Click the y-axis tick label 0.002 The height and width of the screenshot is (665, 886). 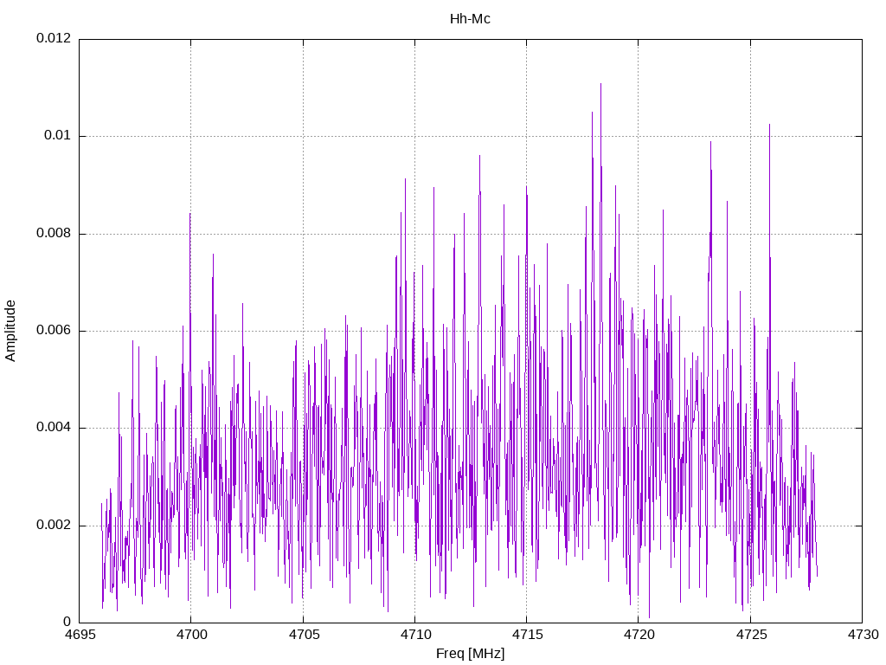[54, 526]
